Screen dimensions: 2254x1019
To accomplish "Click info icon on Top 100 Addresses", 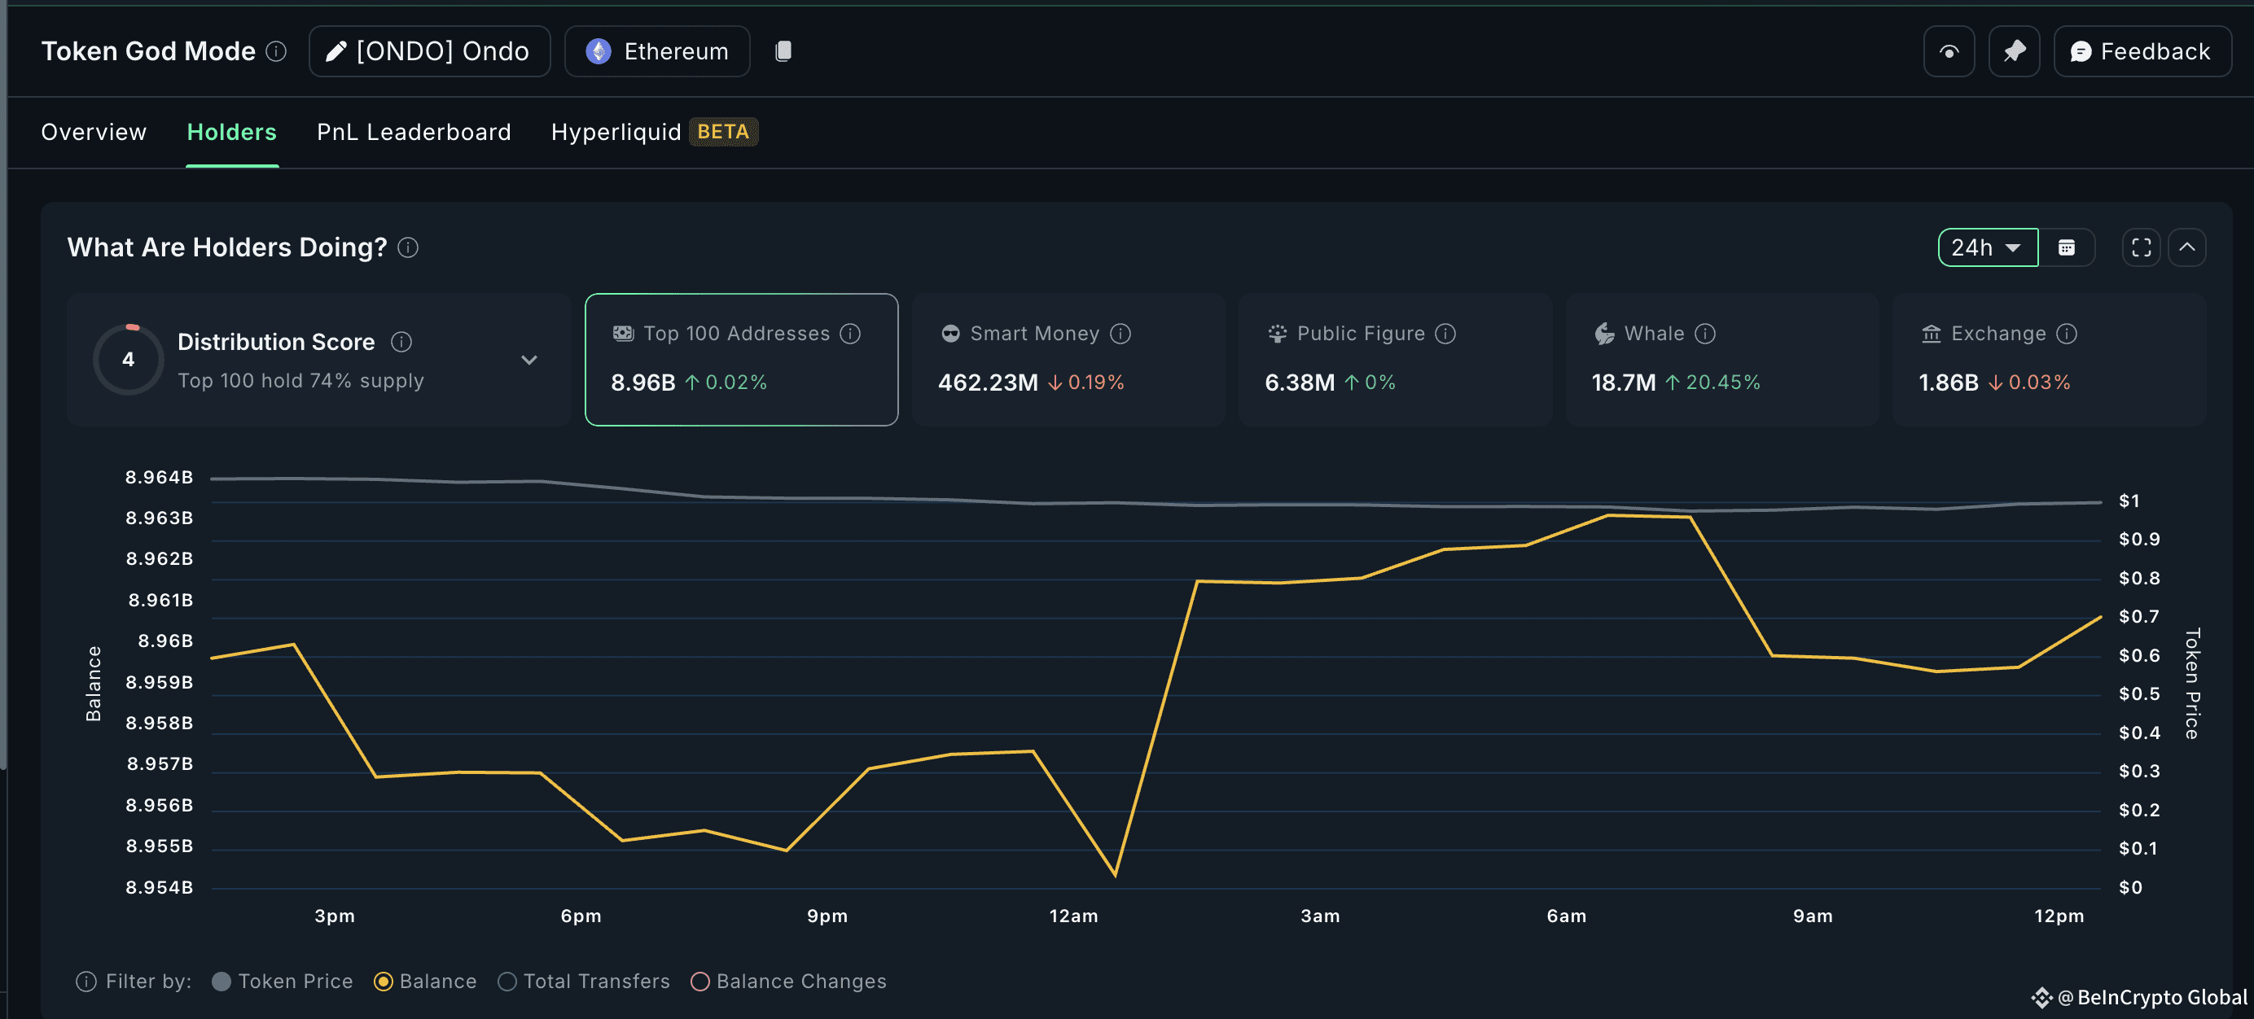I will 850,335.
